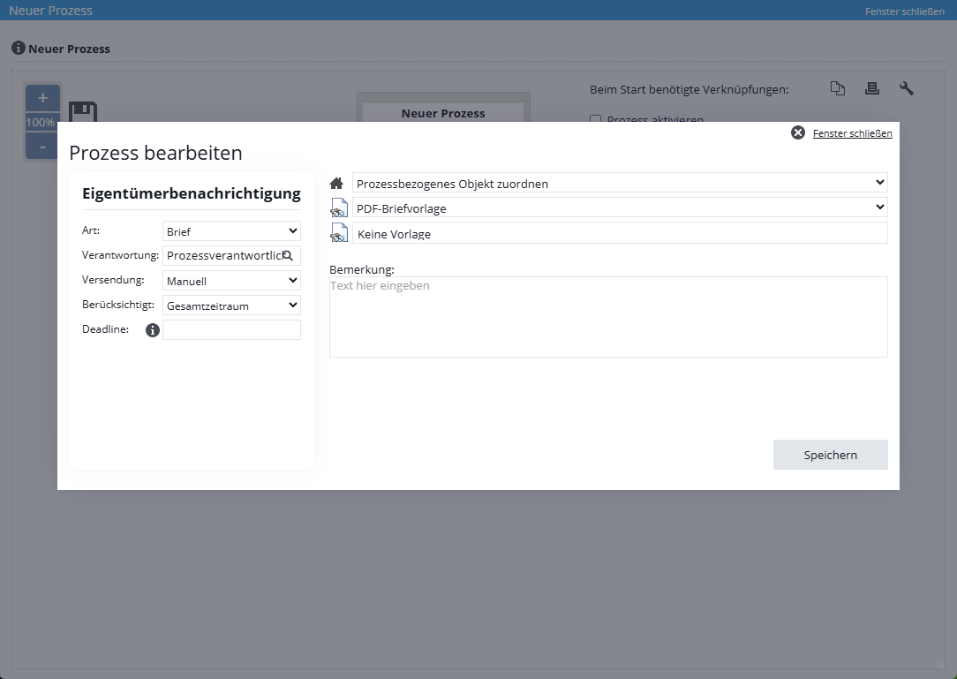Viewport: 957px width, 679px height.
Task: Click the magnifier in Verantwortung field
Action: point(288,256)
